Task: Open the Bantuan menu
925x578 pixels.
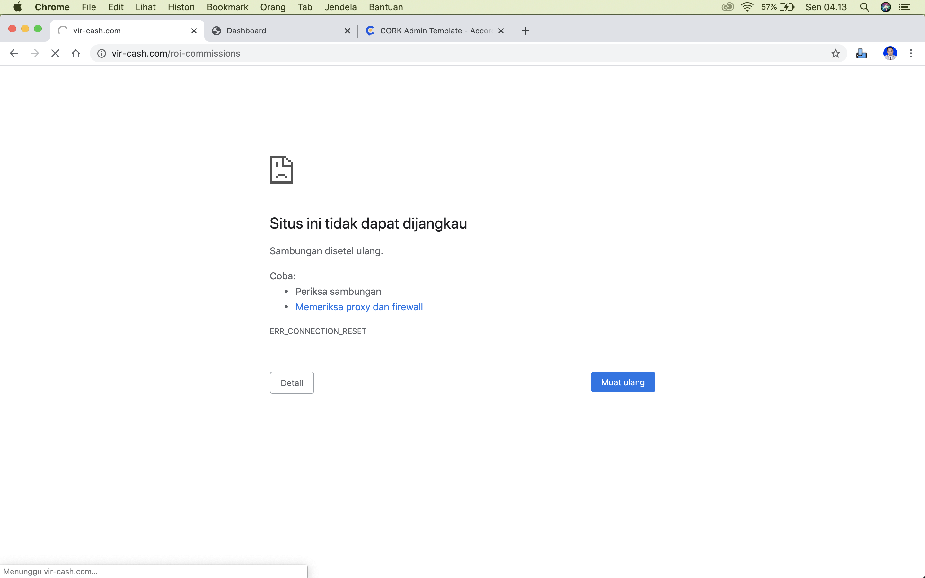Action: [386, 7]
